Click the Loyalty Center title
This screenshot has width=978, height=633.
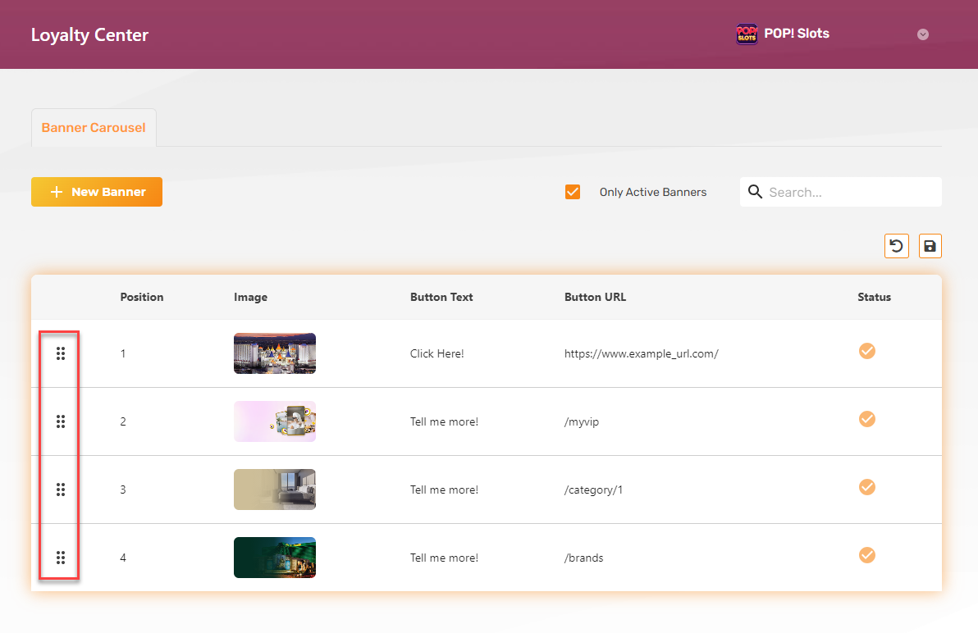click(89, 35)
